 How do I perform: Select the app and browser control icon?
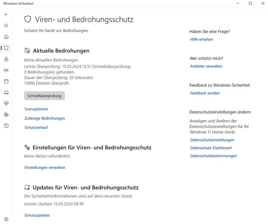click(x=6, y=81)
